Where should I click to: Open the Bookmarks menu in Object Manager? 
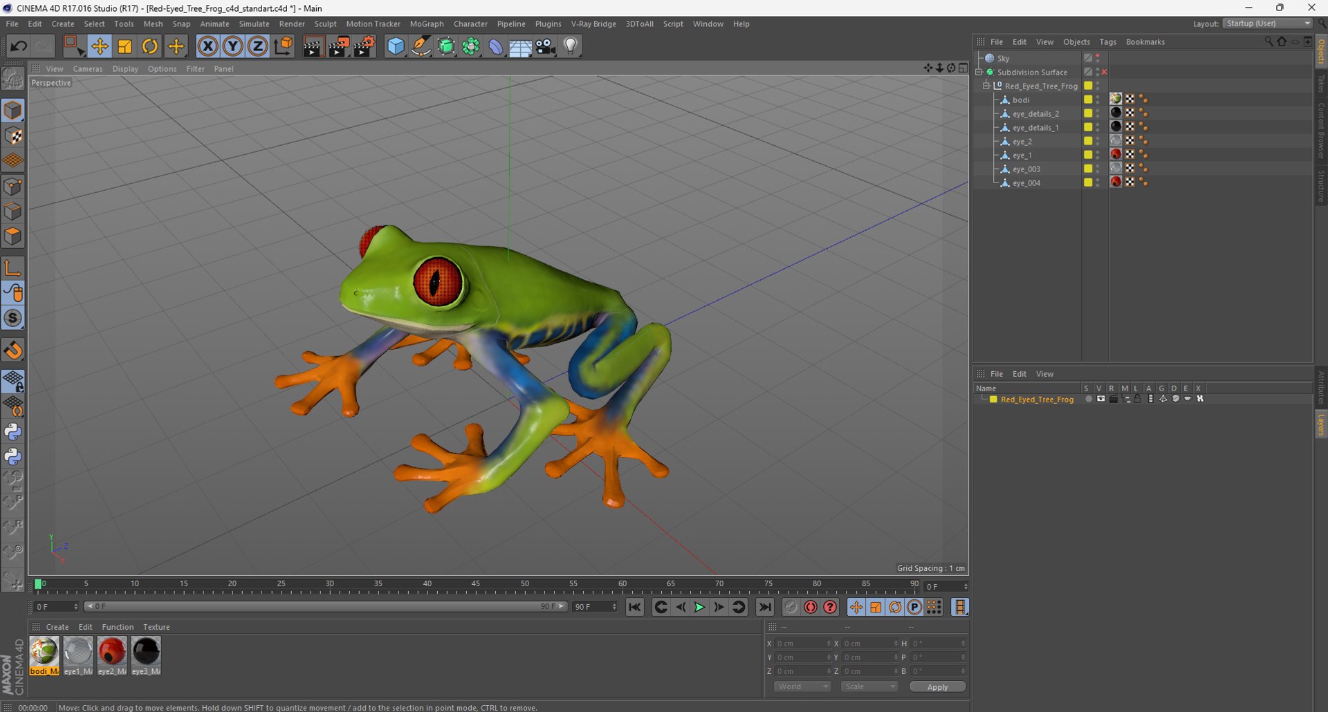(x=1145, y=42)
